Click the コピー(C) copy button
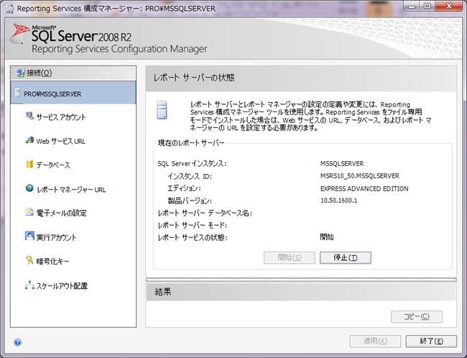Screen dimensions: 467x358 pyautogui.click(x=417, y=316)
